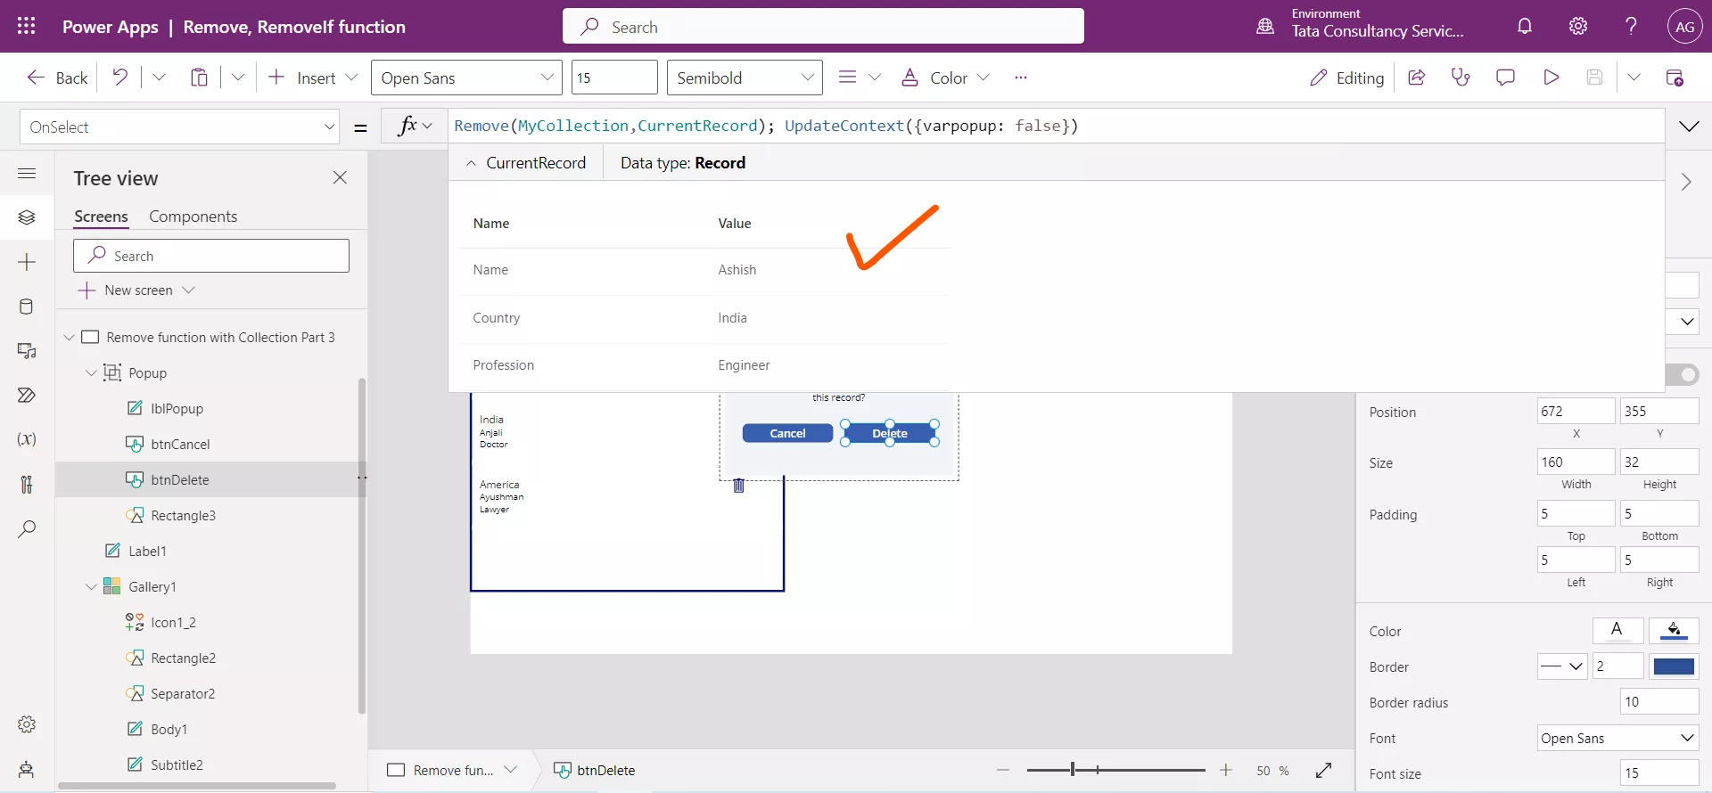This screenshot has width=1712, height=793.
Task: Click the Back button
Action: point(58,78)
